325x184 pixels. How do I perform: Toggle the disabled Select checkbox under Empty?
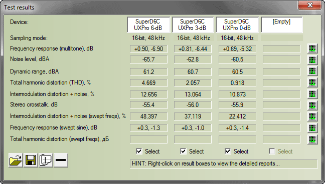click(272, 151)
